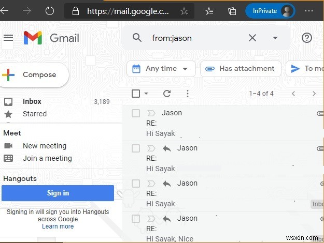The image size is (324, 243).
Task: Start a New meeting
Action: pyautogui.click(x=45, y=146)
